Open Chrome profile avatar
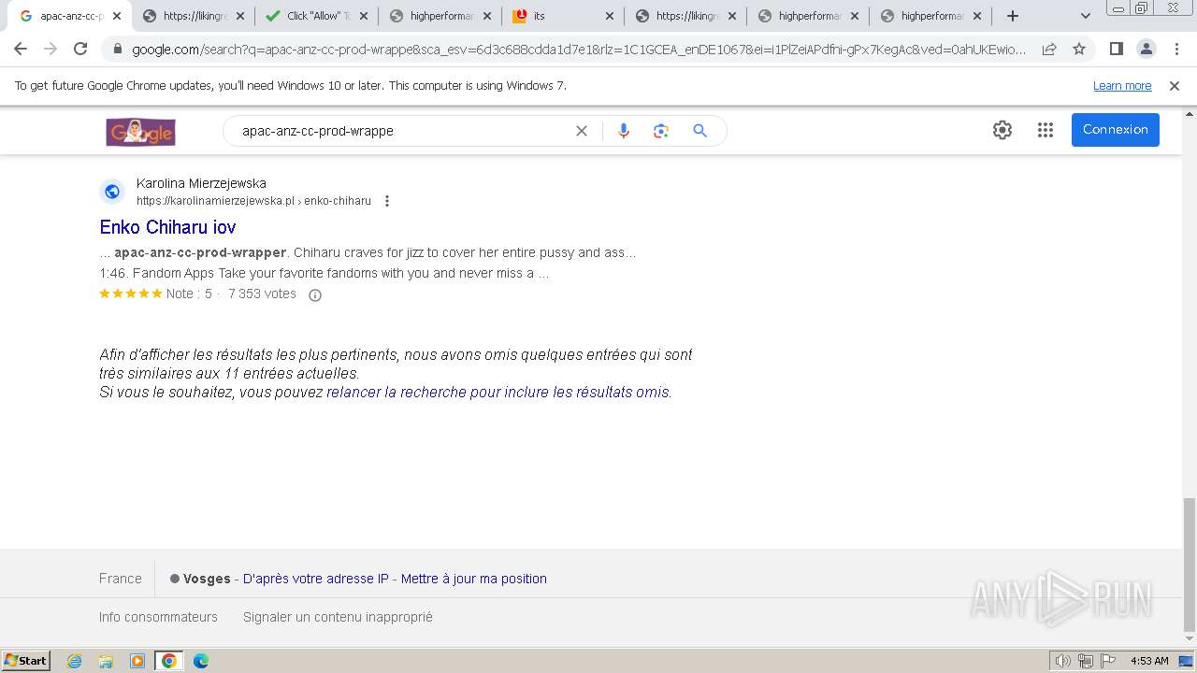The image size is (1197, 673). pos(1146,49)
